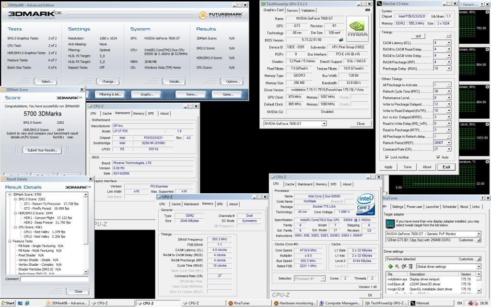Image resolution: width=491 pixels, height=307 pixels.
Task: Click the green plus icon in RivaTuner driver settings
Action: [x=390, y=267]
